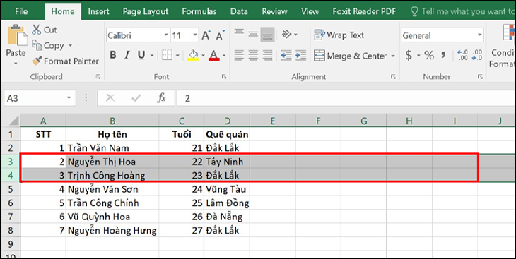Open Underline style dropdown arrow
The image size is (516, 259).
click(x=152, y=55)
